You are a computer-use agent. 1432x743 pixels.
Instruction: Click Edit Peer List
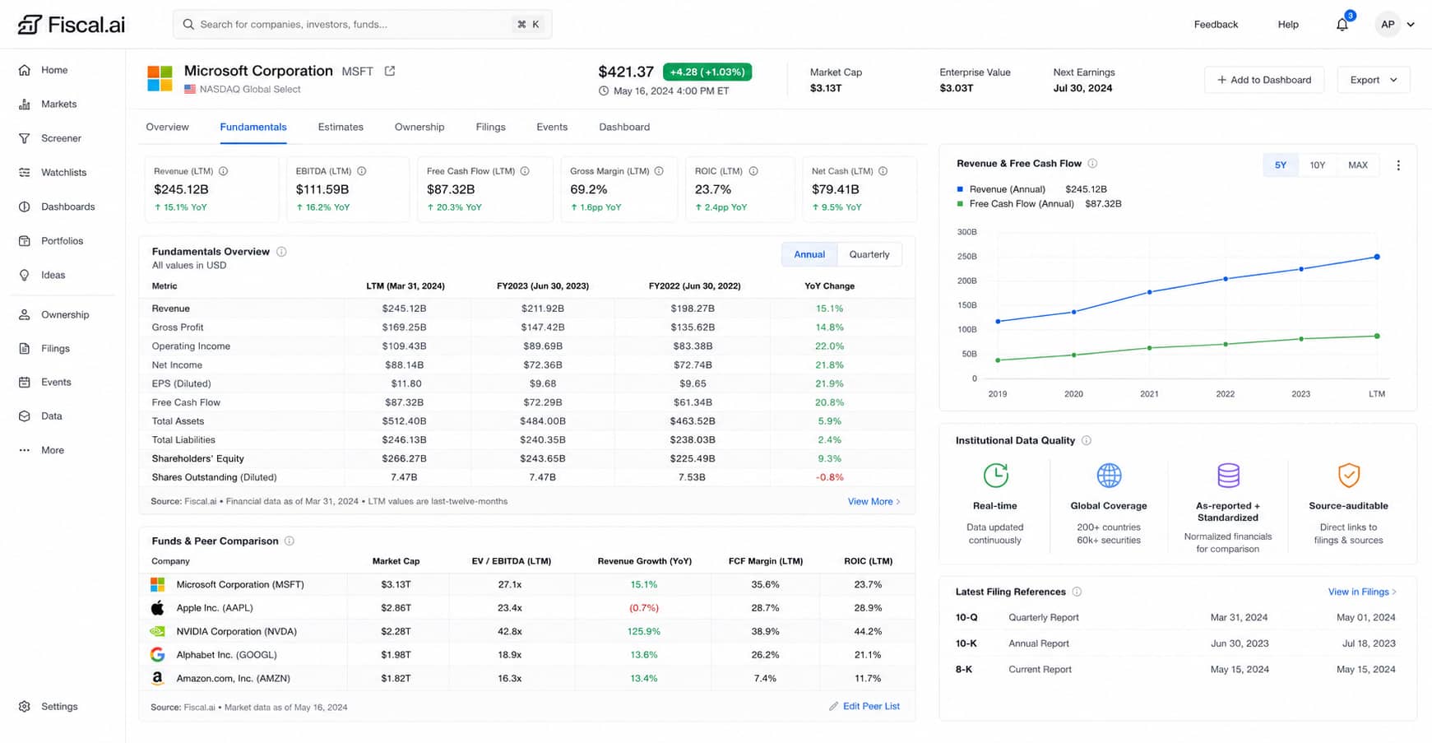pyautogui.click(x=864, y=706)
